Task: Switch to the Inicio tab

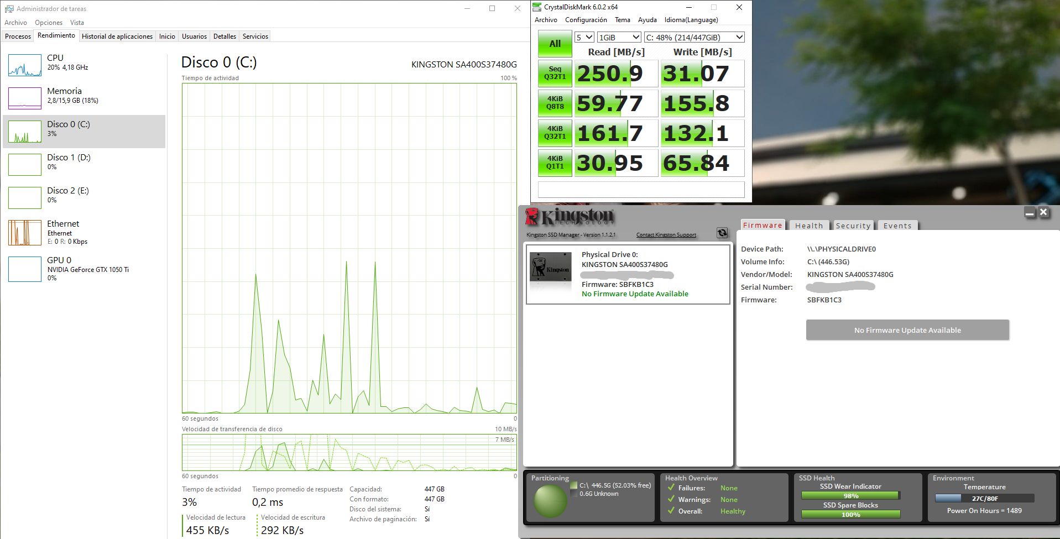Action: point(167,36)
